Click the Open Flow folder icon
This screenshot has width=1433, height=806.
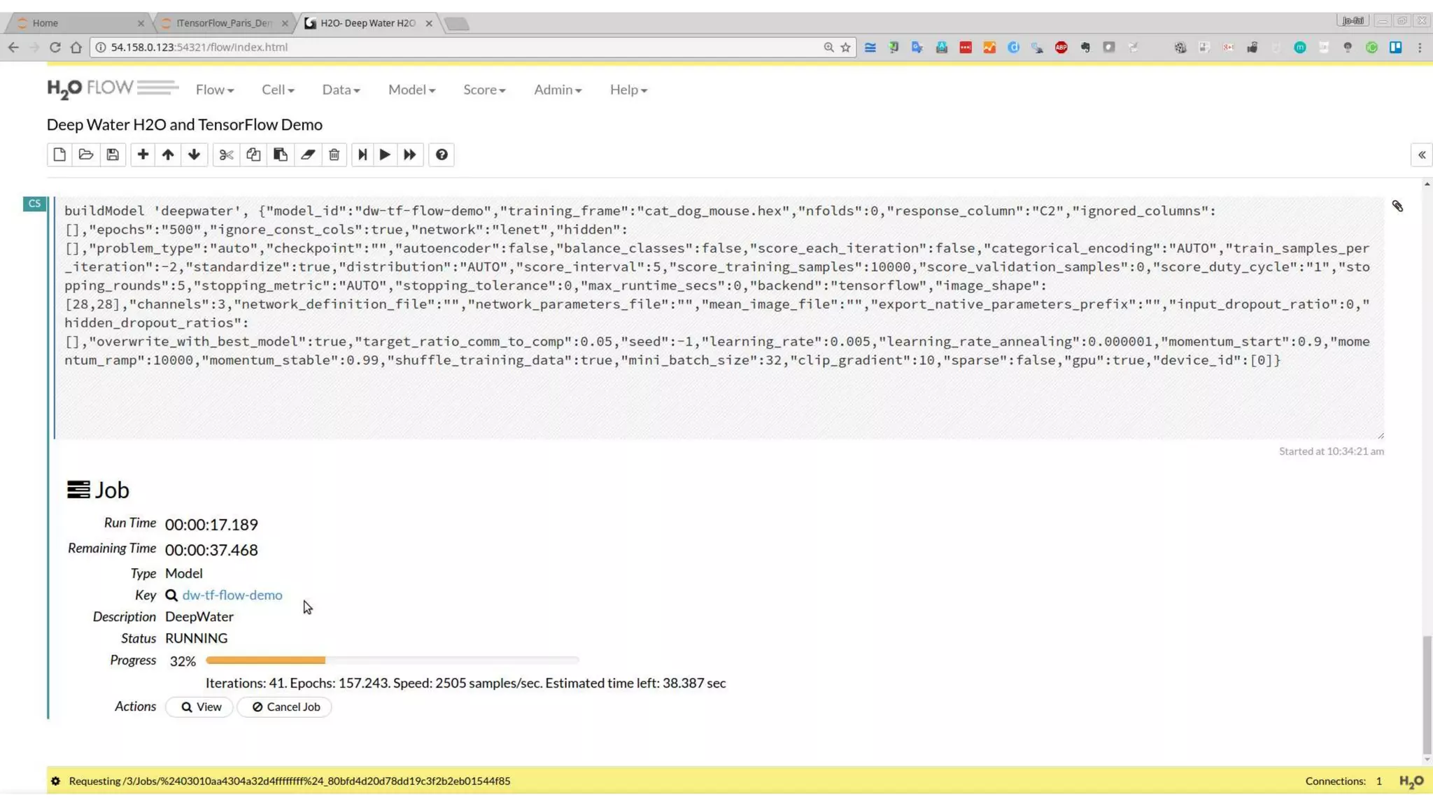86,155
